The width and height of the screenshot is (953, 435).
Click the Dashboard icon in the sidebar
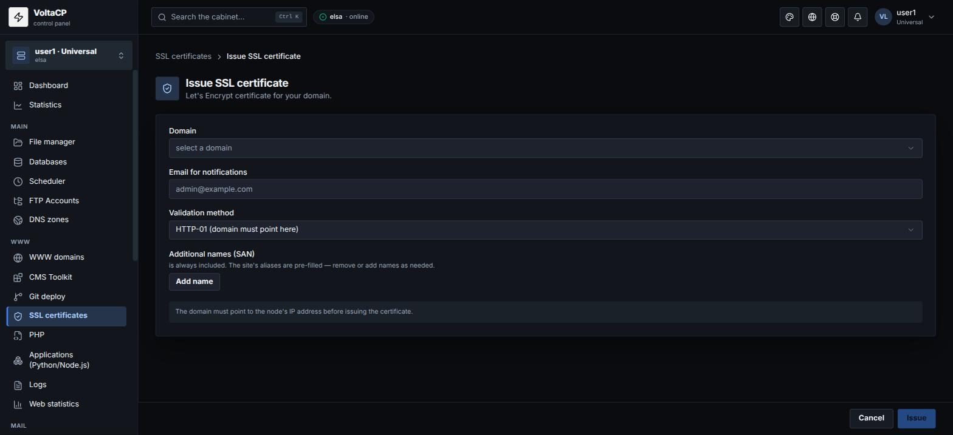click(x=18, y=86)
